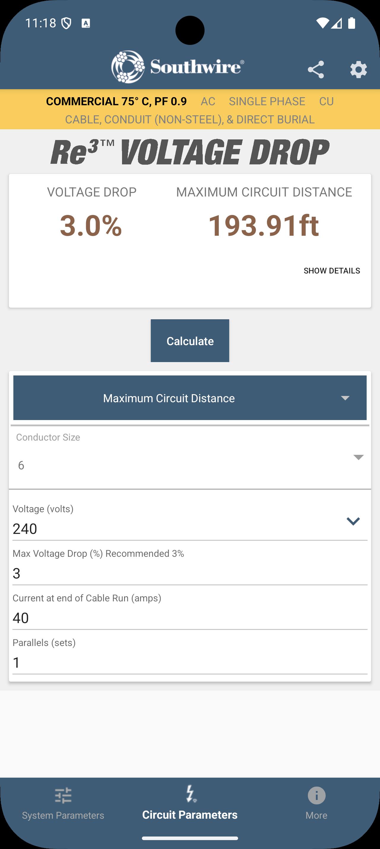Open settings via the gear icon
The height and width of the screenshot is (849, 380).
point(358,70)
